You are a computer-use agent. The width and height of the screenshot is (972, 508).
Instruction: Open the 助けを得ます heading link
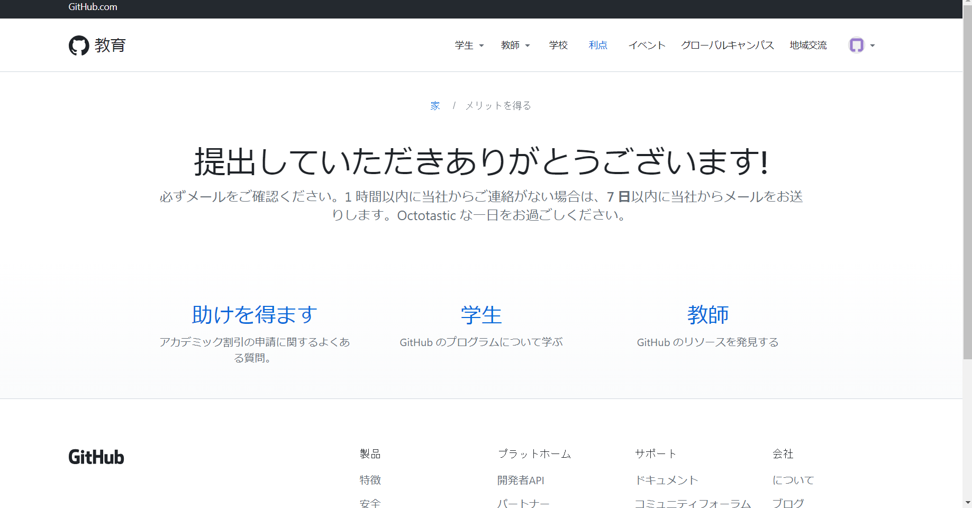click(255, 315)
